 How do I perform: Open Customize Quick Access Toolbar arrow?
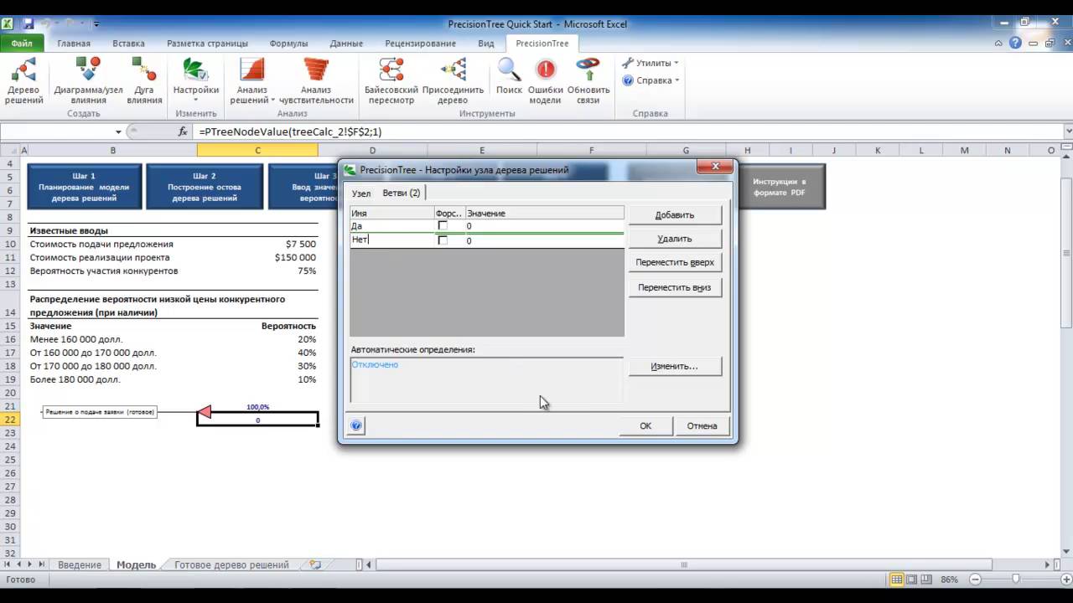(96, 24)
